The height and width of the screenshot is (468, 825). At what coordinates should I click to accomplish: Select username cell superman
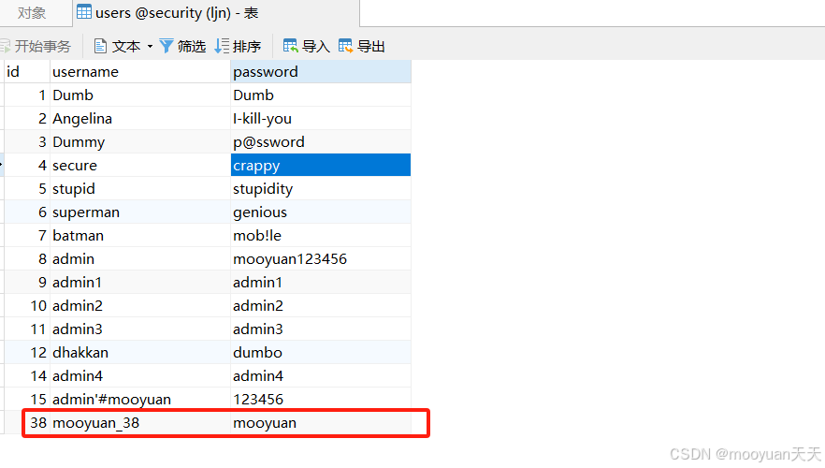tap(140, 212)
